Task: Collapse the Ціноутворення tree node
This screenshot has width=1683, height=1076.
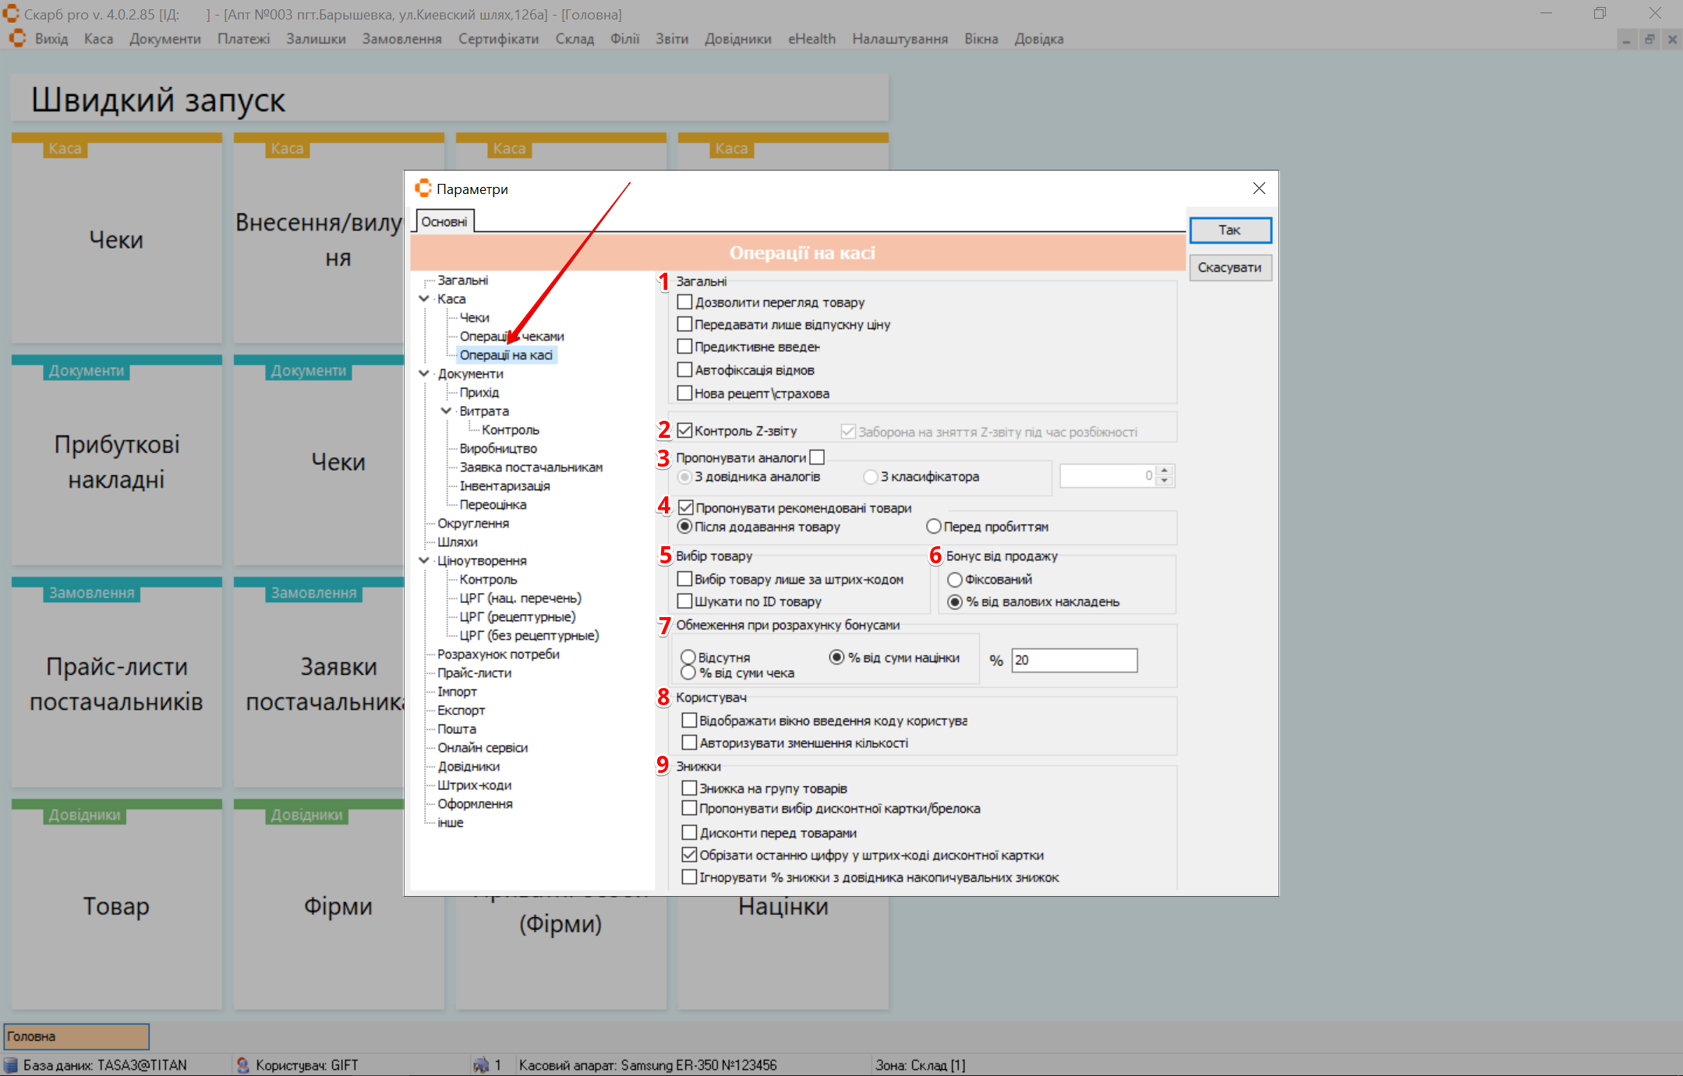Action: [x=424, y=560]
